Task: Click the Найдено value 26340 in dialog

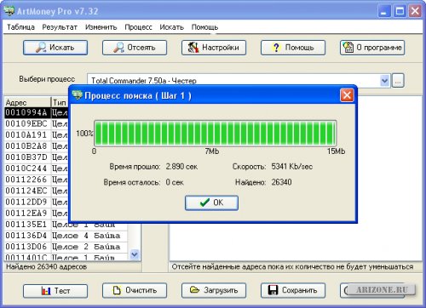Action: [281, 182]
